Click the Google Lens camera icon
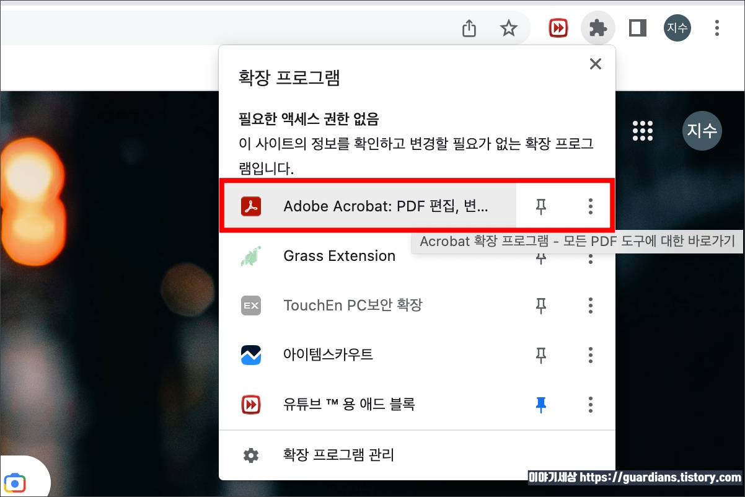This screenshot has height=497, width=745. [15, 483]
